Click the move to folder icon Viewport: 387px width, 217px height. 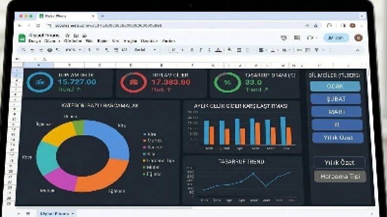point(76,36)
